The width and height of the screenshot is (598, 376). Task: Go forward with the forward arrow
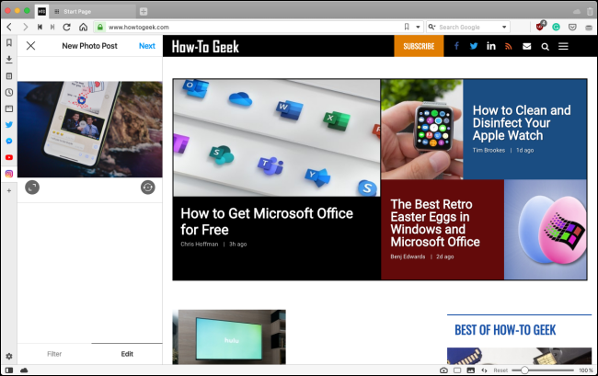pos(25,27)
